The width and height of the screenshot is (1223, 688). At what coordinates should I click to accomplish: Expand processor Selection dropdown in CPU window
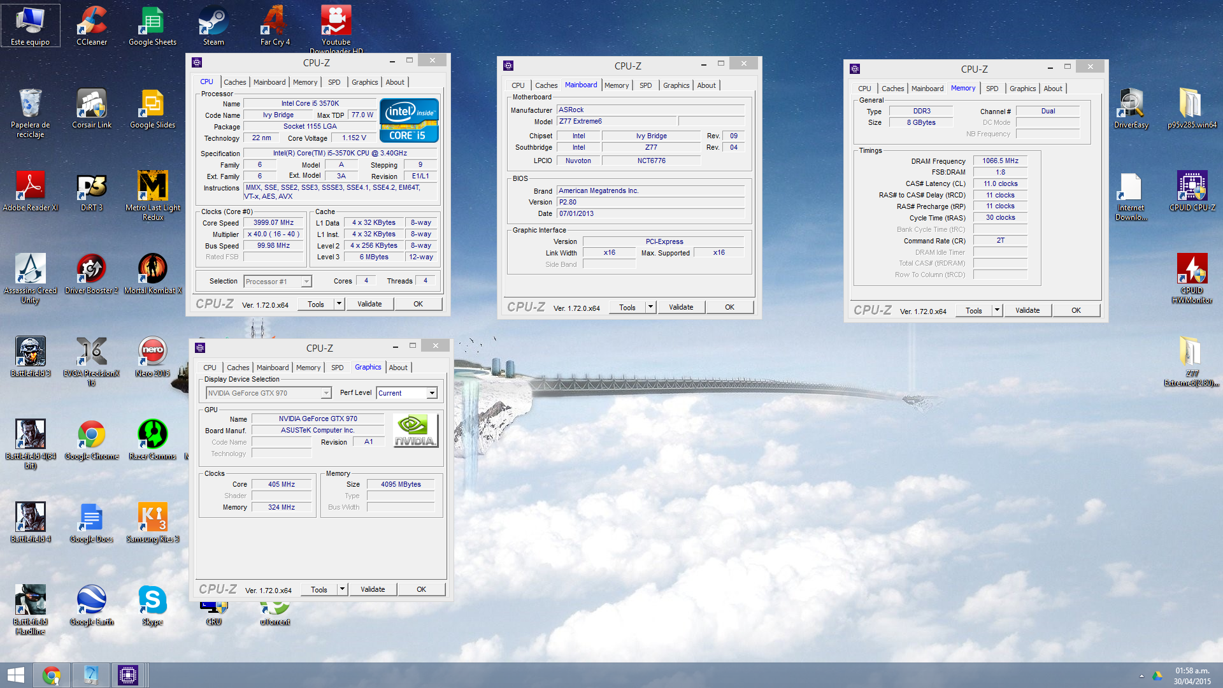(x=306, y=282)
